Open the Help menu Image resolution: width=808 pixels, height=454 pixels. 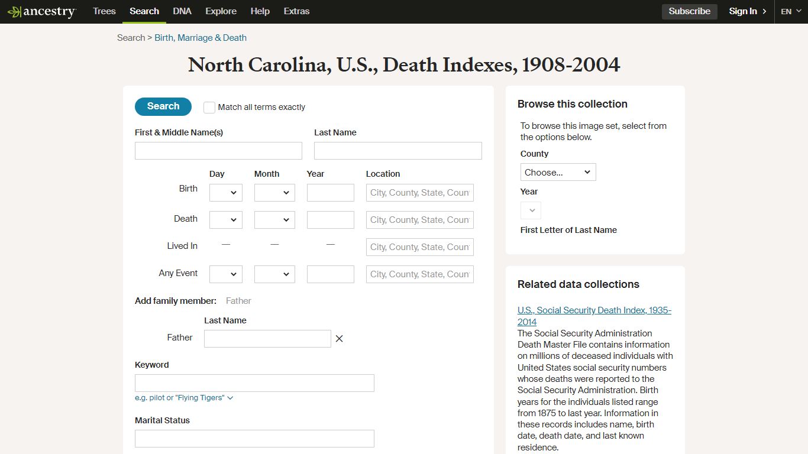pos(260,11)
